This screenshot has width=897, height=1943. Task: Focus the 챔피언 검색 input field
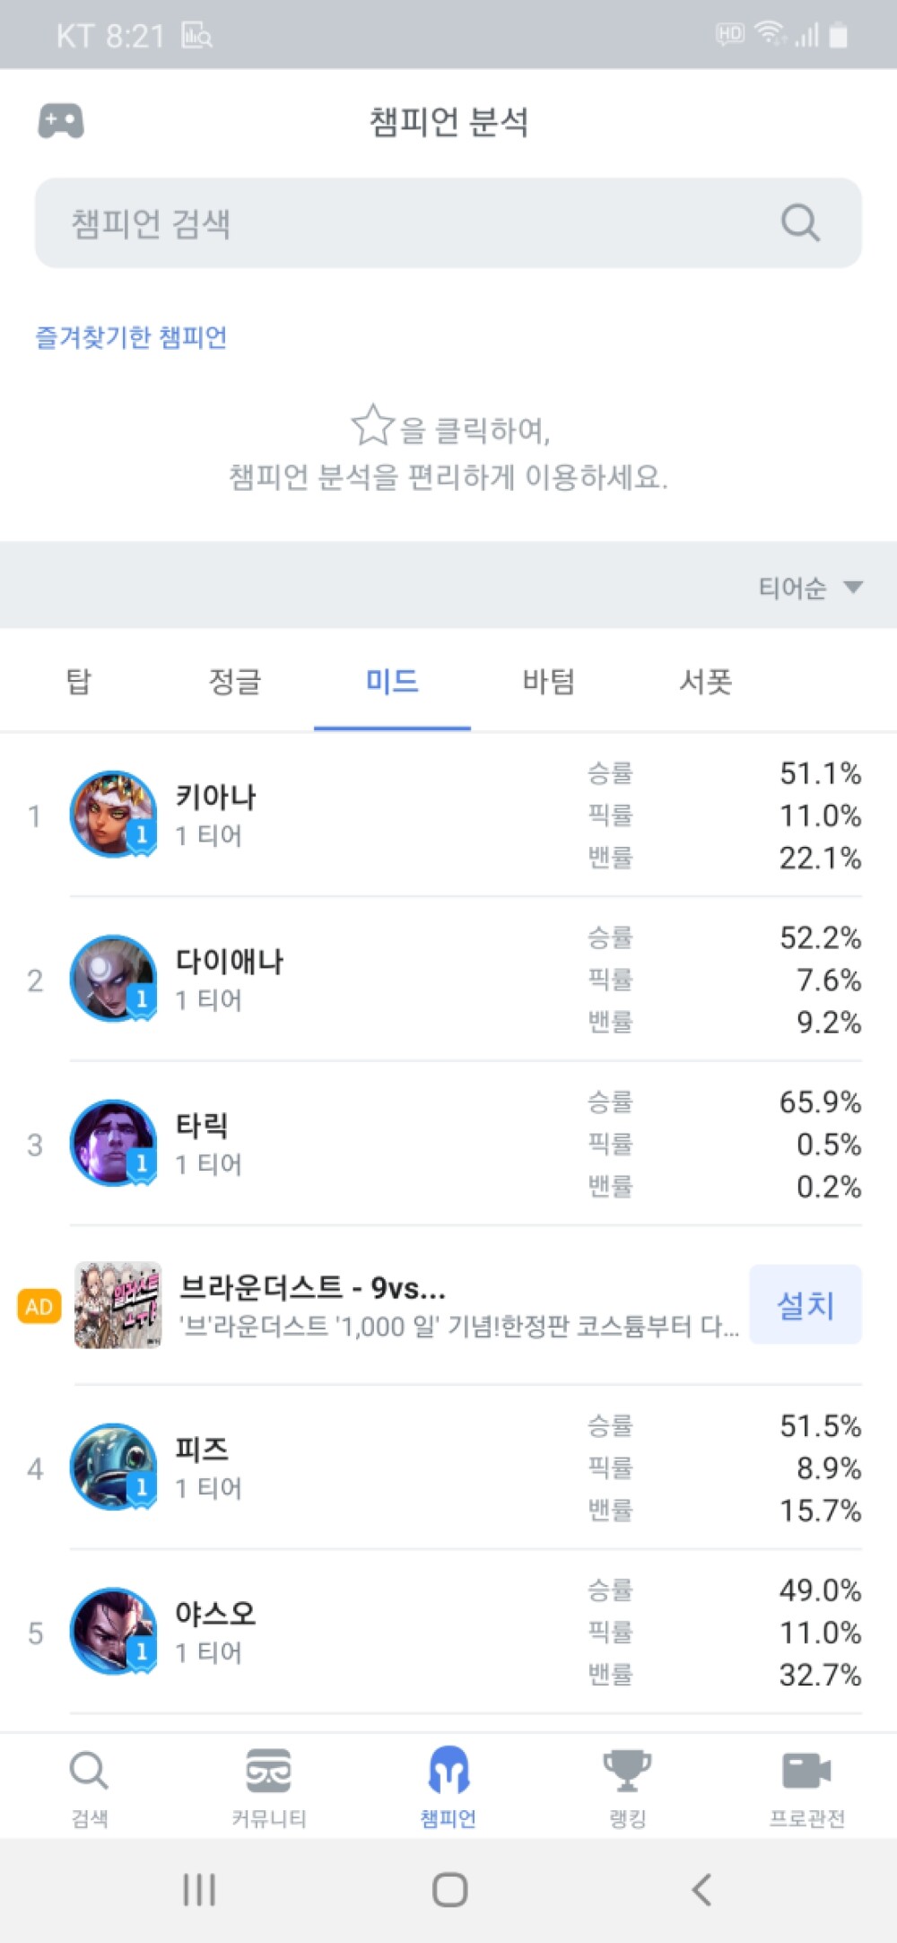pyautogui.click(x=448, y=222)
